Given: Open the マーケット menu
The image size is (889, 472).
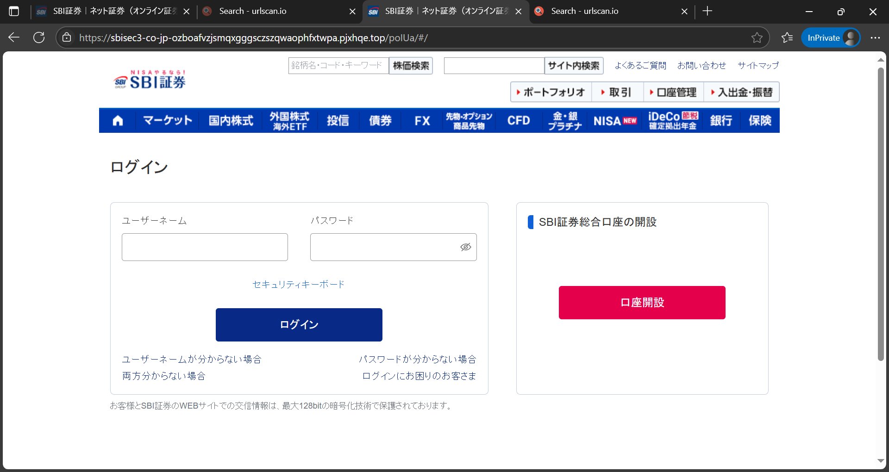Looking at the screenshot, I should tap(168, 121).
